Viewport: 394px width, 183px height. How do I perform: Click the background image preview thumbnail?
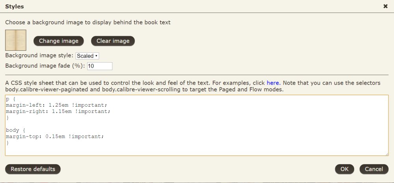tap(16, 40)
